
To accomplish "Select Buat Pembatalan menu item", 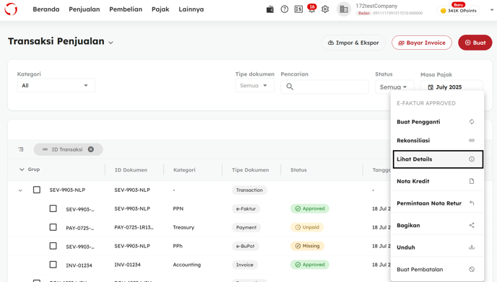I will coord(437,269).
